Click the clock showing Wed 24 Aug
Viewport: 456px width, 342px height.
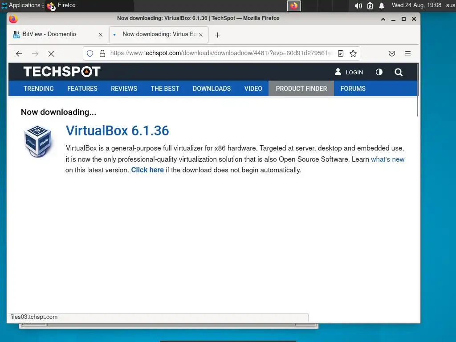[x=416, y=5]
